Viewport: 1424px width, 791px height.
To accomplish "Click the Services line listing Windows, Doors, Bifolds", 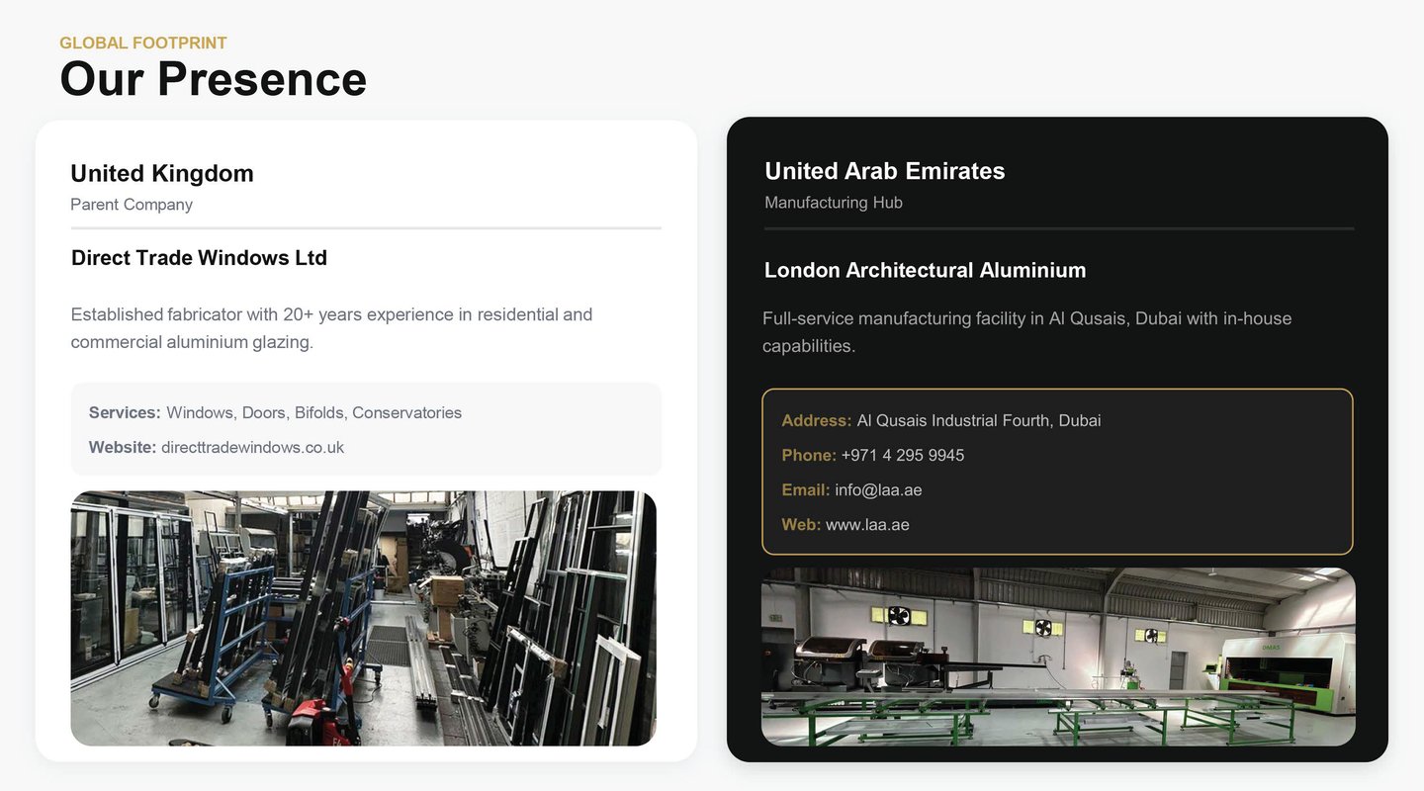I will 275,412.
